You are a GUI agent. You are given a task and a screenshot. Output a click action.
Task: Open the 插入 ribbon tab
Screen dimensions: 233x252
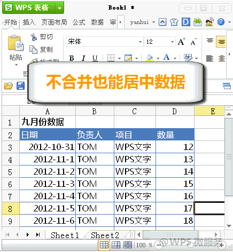(x=29, y=22)
